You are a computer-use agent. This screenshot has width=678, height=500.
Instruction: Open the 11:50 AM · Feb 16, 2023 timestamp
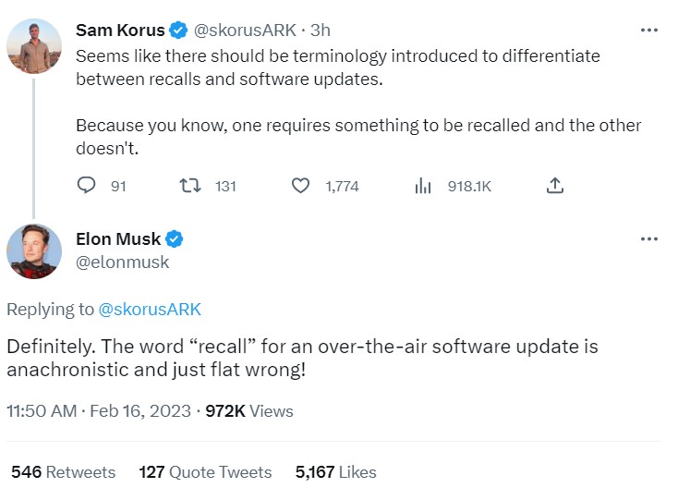(100, 410)
